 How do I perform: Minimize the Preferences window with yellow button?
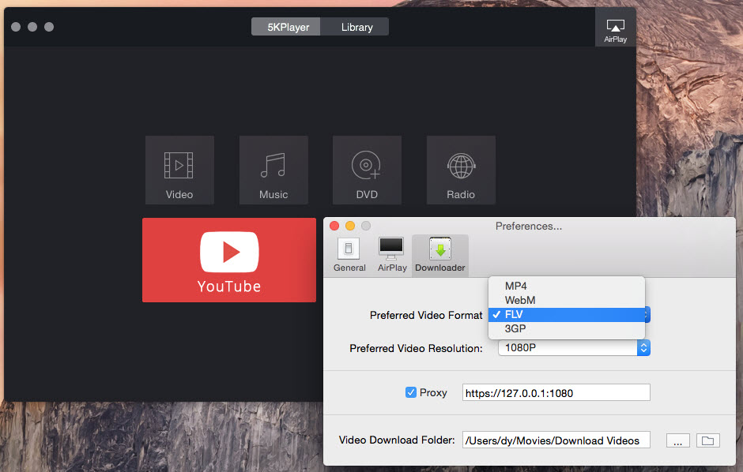click(x=350, y=226)
